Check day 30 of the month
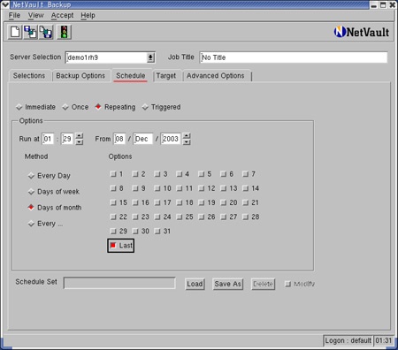 (135, 232)
